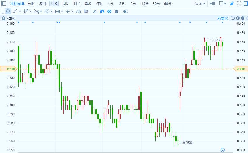Click the 0.355 low price label

click(187, 143)
